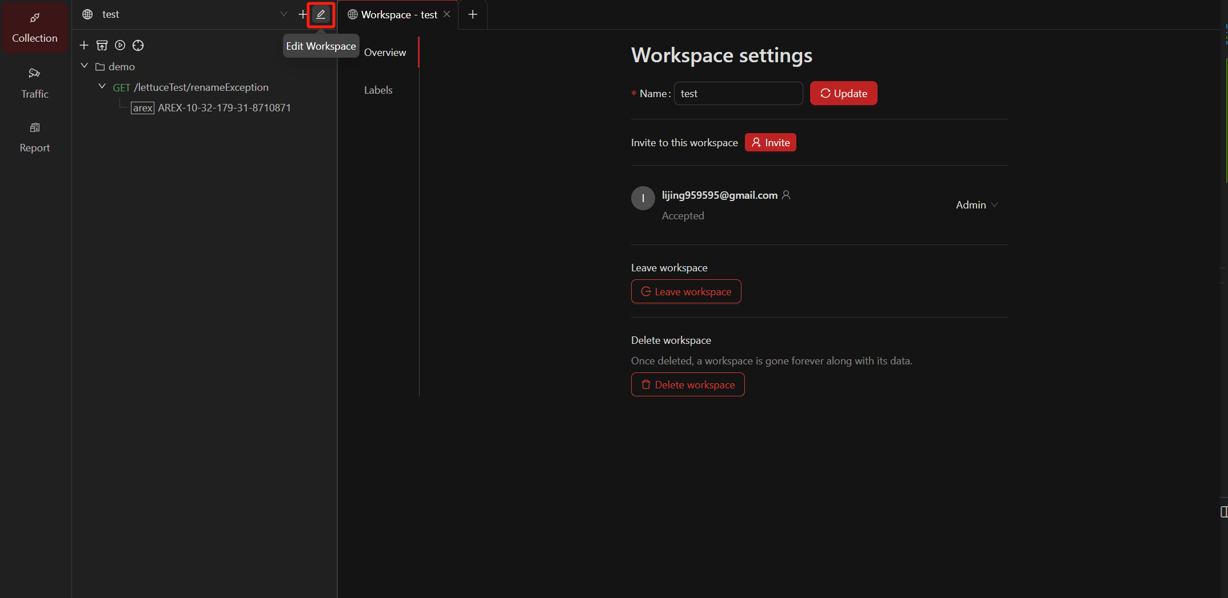Open a new tab with plus button
This screenshot has width=1228, height=598.
[x=473, y=14]
